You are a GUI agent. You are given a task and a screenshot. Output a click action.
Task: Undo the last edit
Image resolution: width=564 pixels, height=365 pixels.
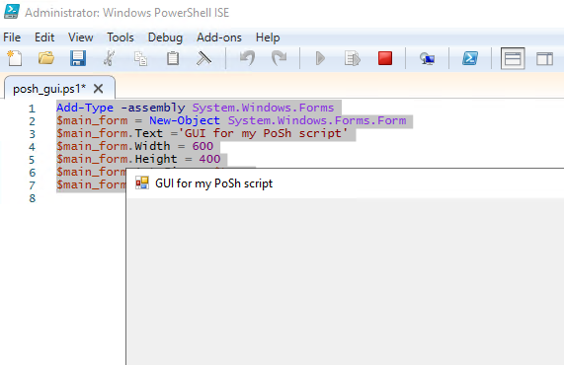coord(247,58)
